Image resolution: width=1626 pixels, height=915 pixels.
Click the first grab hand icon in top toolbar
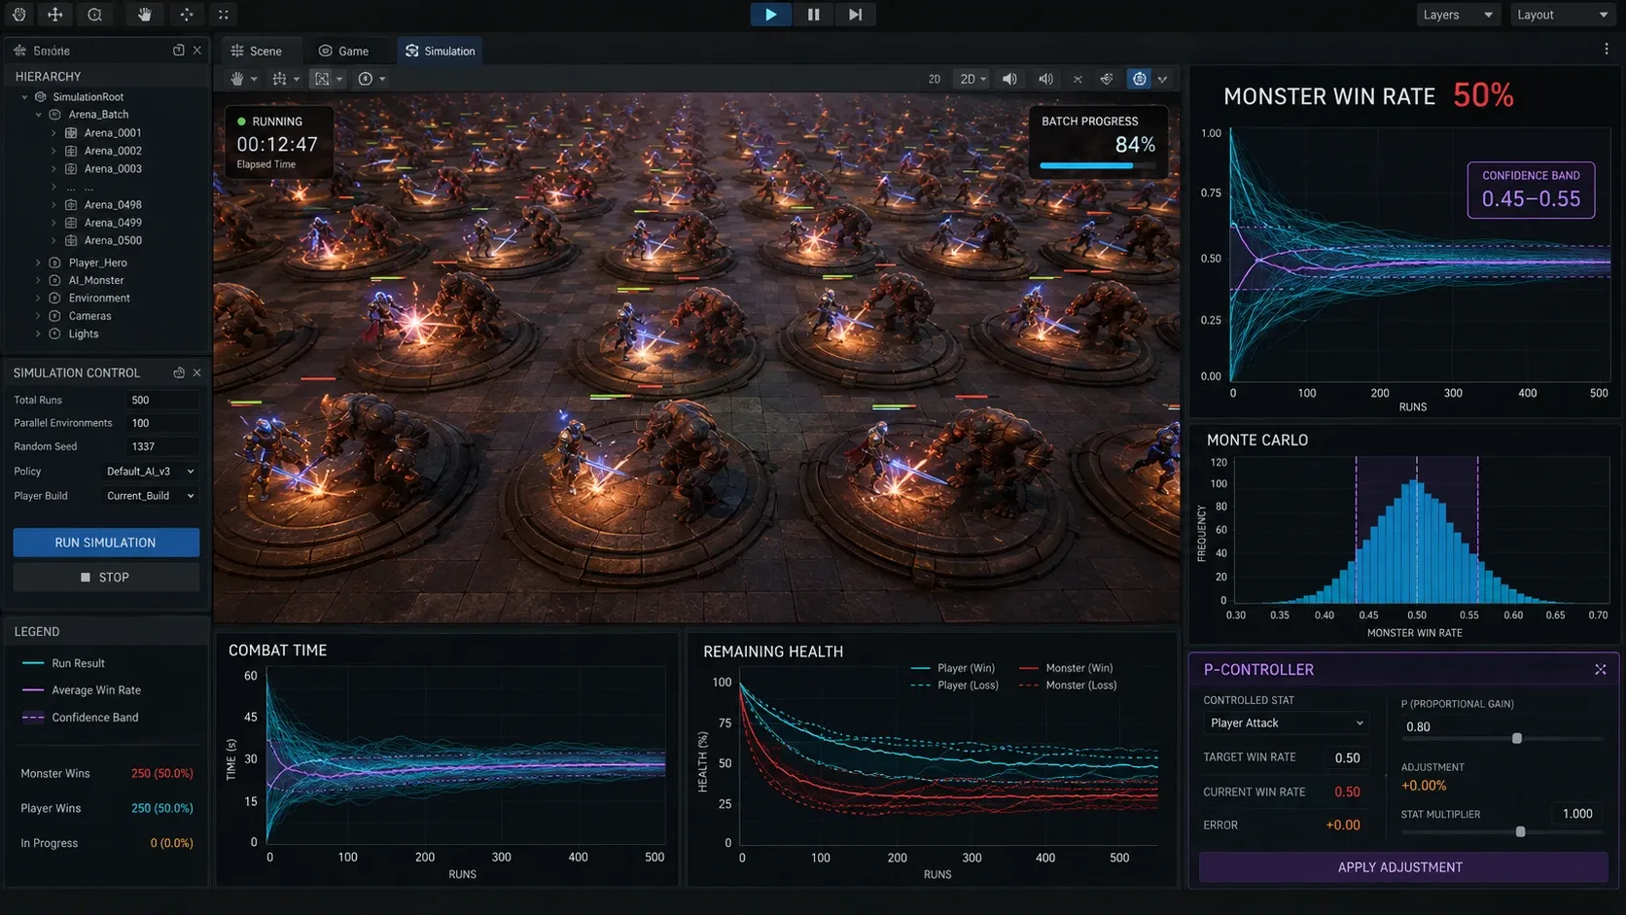click(x=19, y=15)
